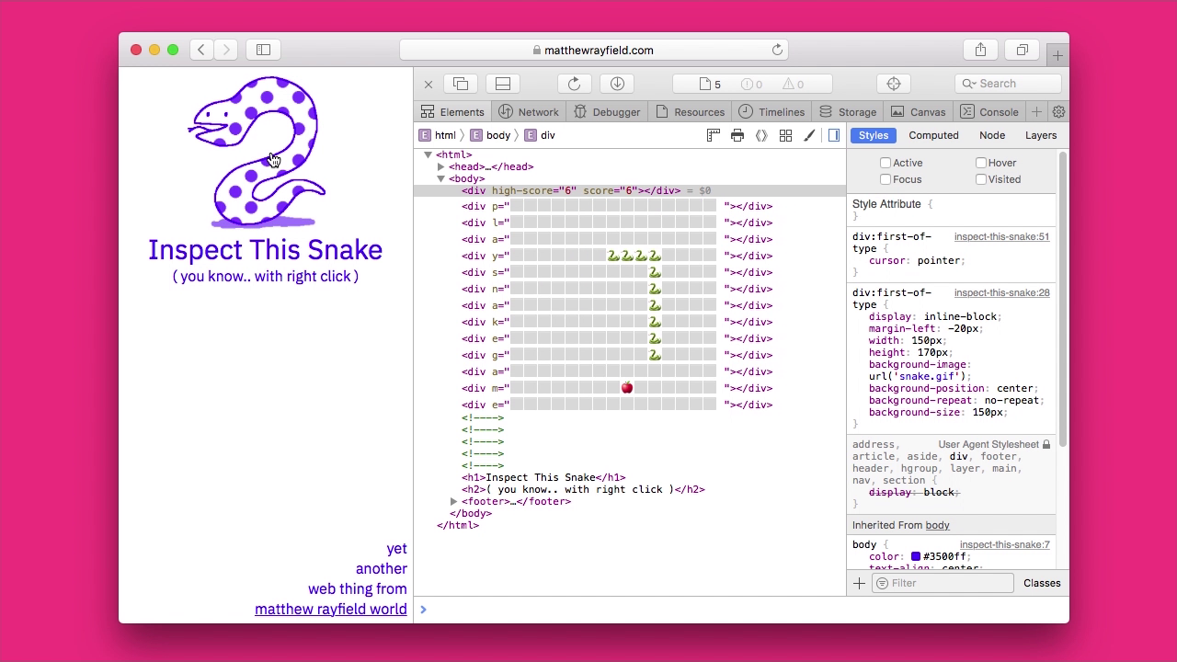Enable the Hover pseudo-class checkbox
1177x662 pixels.
[981, 163]
